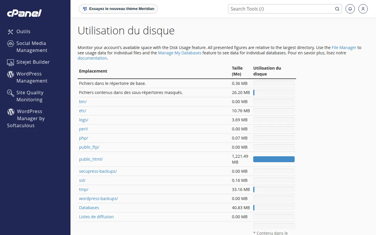Viewport: 376px width, 235px height.
Task: Open the user account icon
Action: coord(363,9)
